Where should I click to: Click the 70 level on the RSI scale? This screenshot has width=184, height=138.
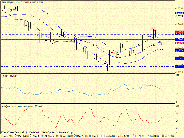coord(177,83)
